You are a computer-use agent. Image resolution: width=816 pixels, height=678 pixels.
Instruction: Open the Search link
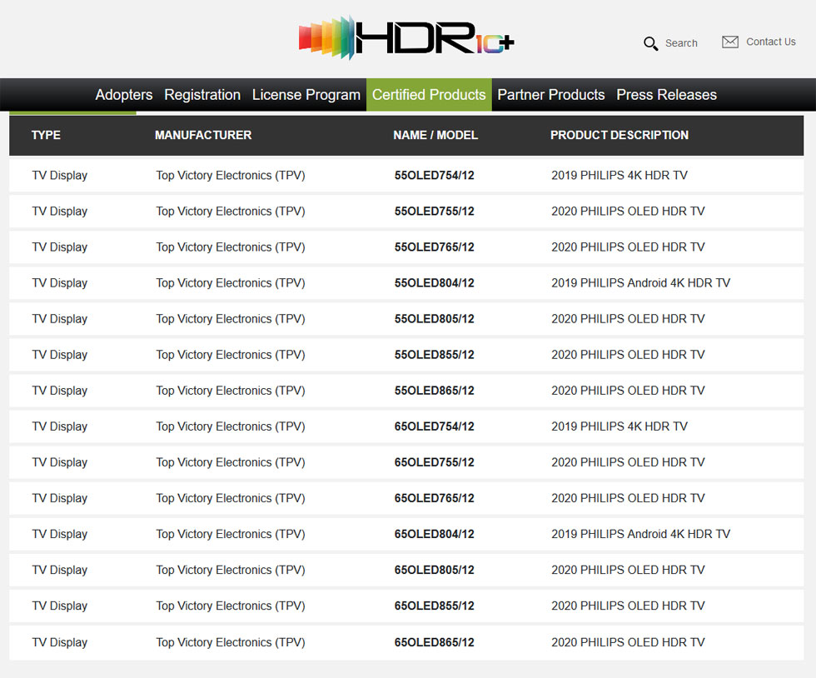coord(681,43)
